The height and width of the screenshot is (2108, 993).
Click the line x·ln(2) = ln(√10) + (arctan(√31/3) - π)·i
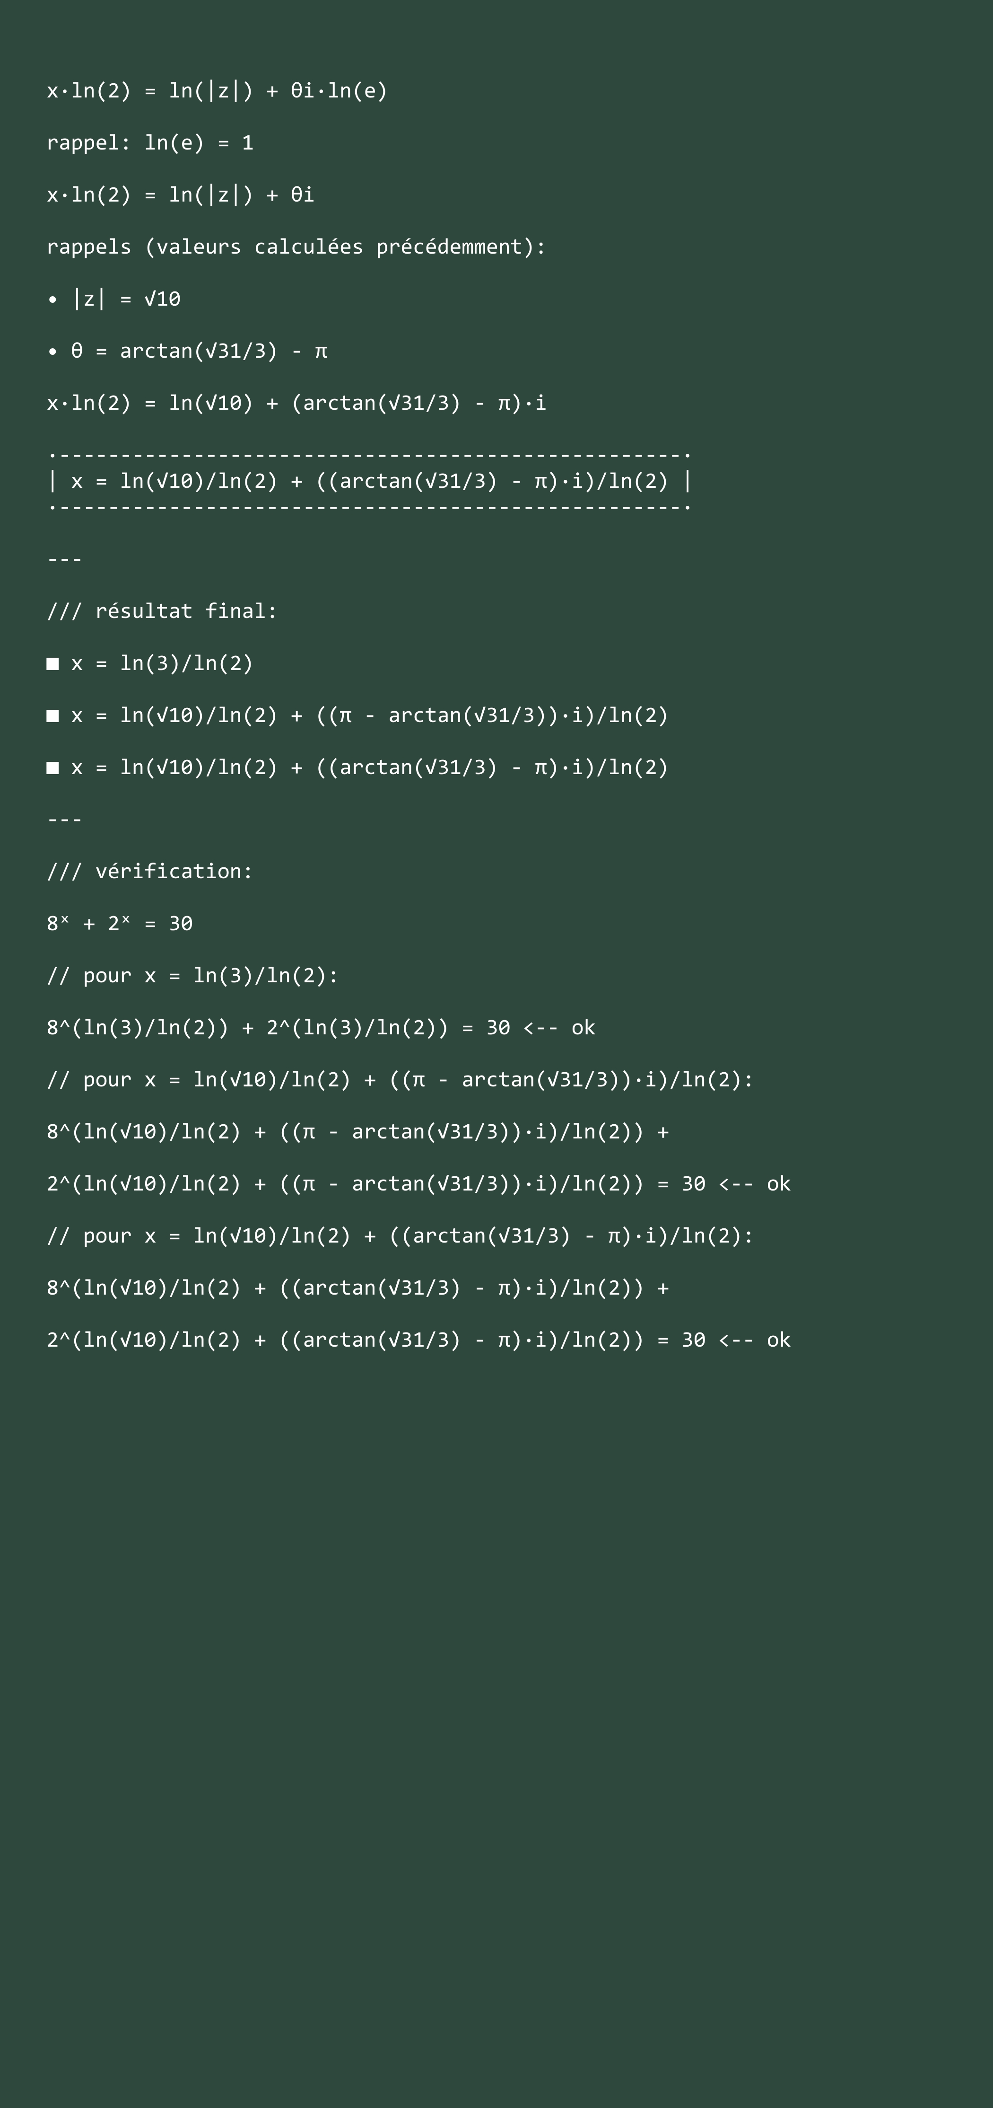(x=296, y=404)
